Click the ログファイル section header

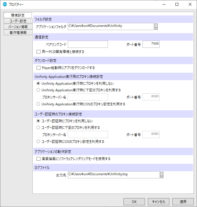(x=113, y=168)
